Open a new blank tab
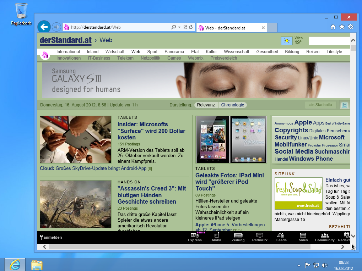Image resolution: width=362 pixels, height=271 pixels. 272,28
